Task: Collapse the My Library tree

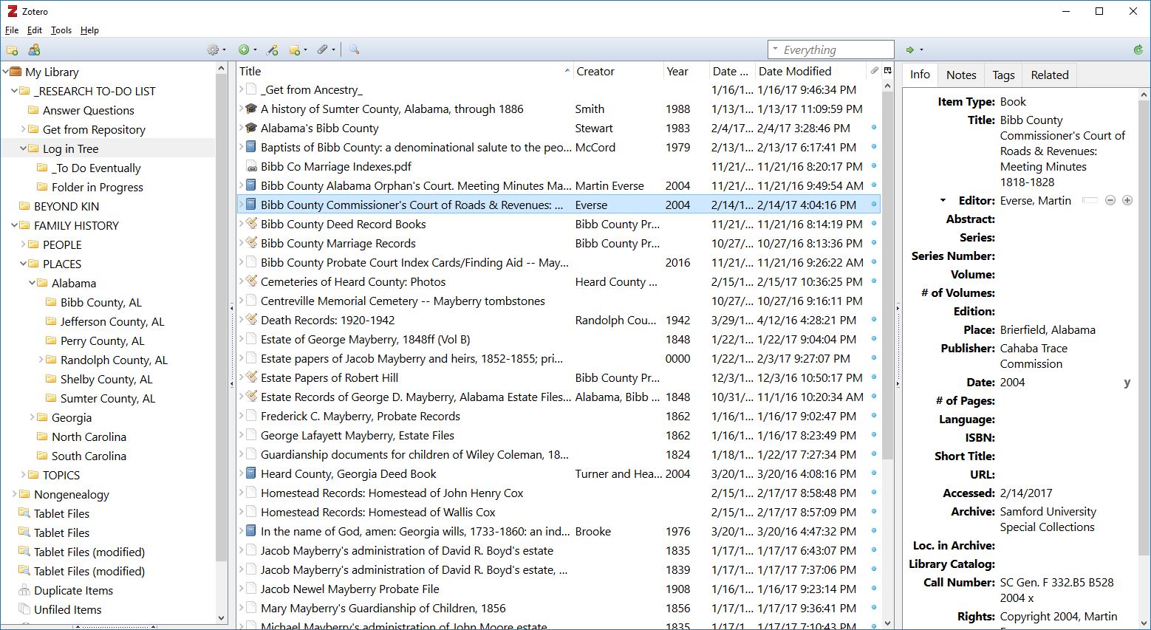Action: 6,72
